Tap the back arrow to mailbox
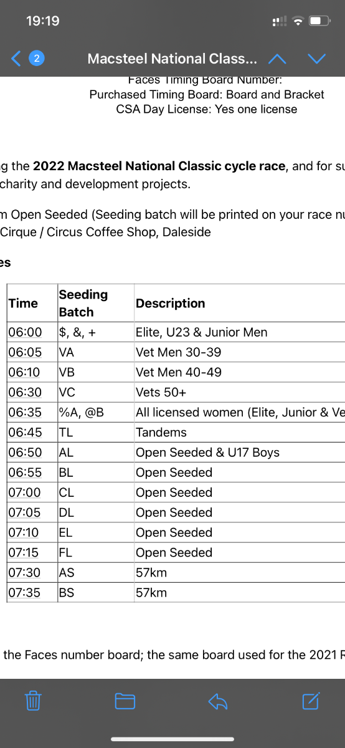 [x=17, y=59]
